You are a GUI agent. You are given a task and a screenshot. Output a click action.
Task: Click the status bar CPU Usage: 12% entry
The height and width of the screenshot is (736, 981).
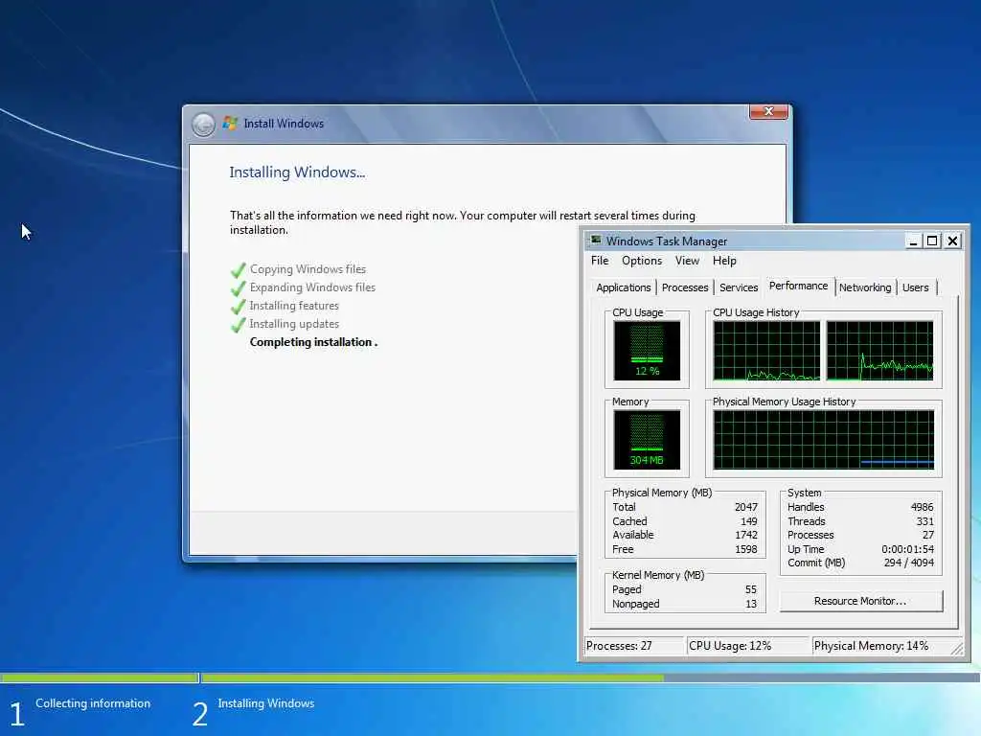pyautogui.click(x=747, y=646)
